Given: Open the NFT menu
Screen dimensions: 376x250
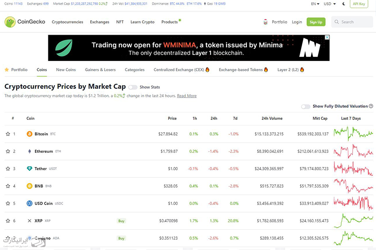Looking at the screenshot, I should click(x=120, y=22).
